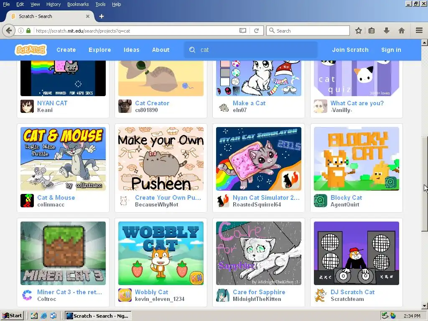Open Wobbly Cat thumbnail

(x=161, y=253)
